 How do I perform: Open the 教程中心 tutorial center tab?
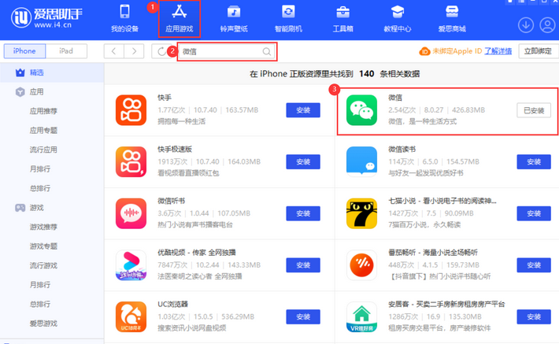point(397,19)
